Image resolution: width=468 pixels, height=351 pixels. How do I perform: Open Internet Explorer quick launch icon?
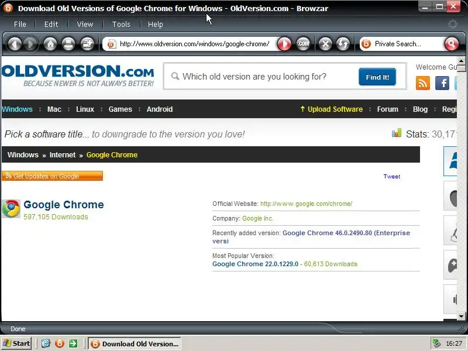tap(46, 343)
